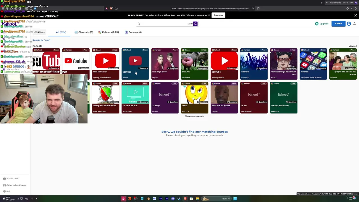Open the kahoot card by noamol110
Screen dimensions: 359x202
point(254,64)
